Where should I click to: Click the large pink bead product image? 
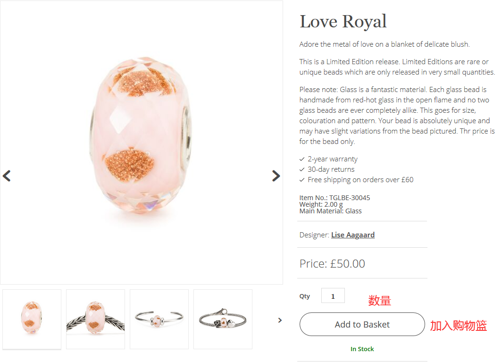click(142, 137)
